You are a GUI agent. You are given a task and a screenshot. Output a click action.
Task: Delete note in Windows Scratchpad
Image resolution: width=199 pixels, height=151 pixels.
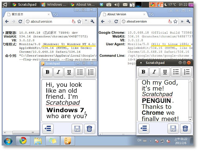click(x=90, y=129)
